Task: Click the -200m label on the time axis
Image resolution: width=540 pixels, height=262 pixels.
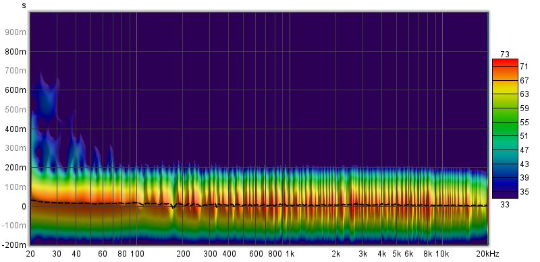Action: point(15,245)
